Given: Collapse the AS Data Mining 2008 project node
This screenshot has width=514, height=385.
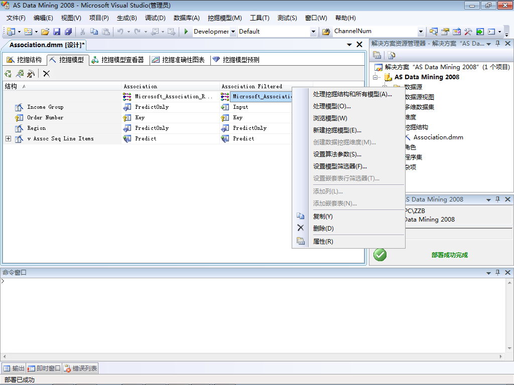Looking at the screenshot, I should point(375,77).
